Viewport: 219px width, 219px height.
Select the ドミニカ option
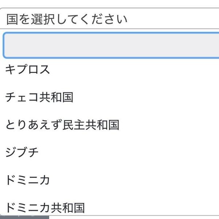(x=28, y=180)
